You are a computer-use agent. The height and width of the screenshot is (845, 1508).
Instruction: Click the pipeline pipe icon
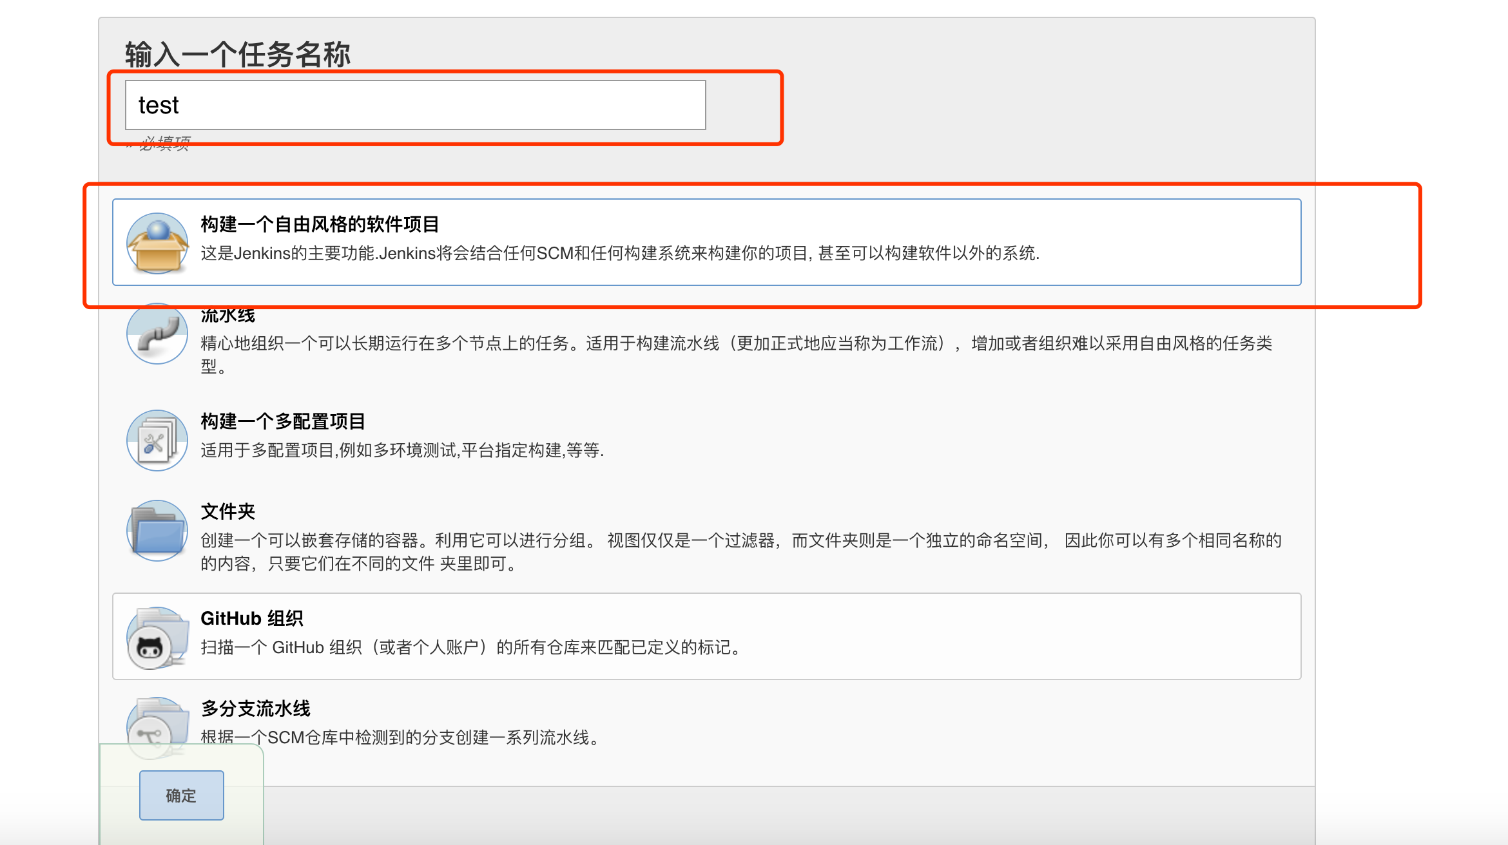pyautogui.click(x=157, y=334)
